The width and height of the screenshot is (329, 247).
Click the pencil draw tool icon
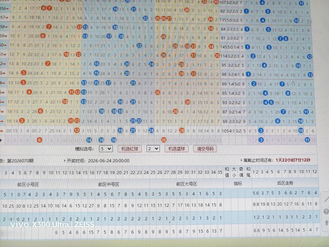coord(326,199)
